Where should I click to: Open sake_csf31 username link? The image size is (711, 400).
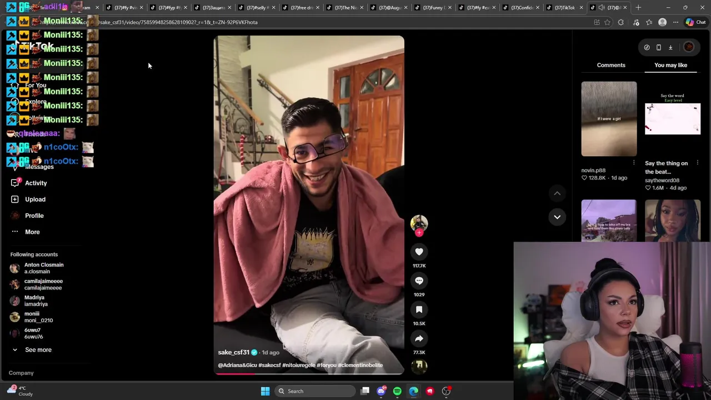coord(233,352)
